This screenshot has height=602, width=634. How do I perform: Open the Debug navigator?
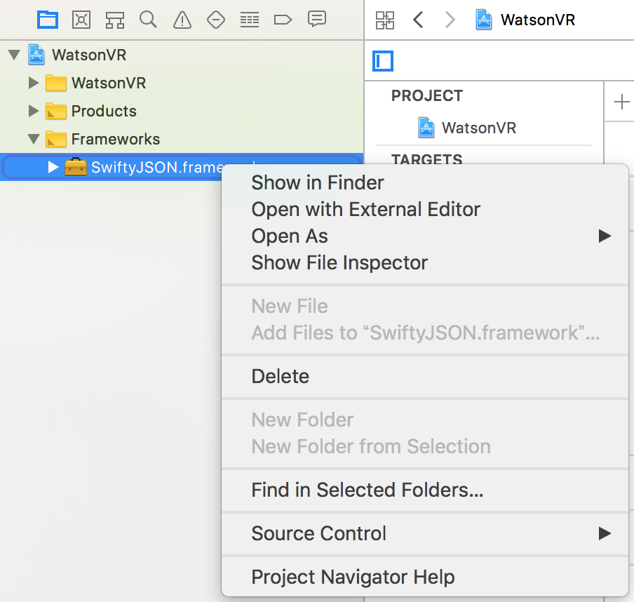250,20
